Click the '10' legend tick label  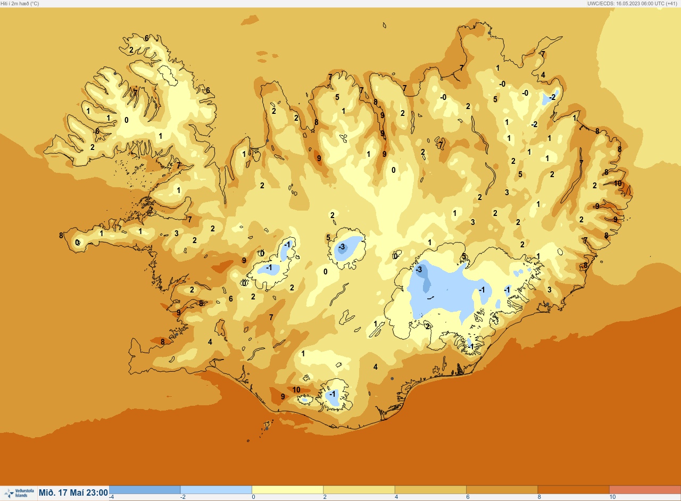click(x=612, y=497)
